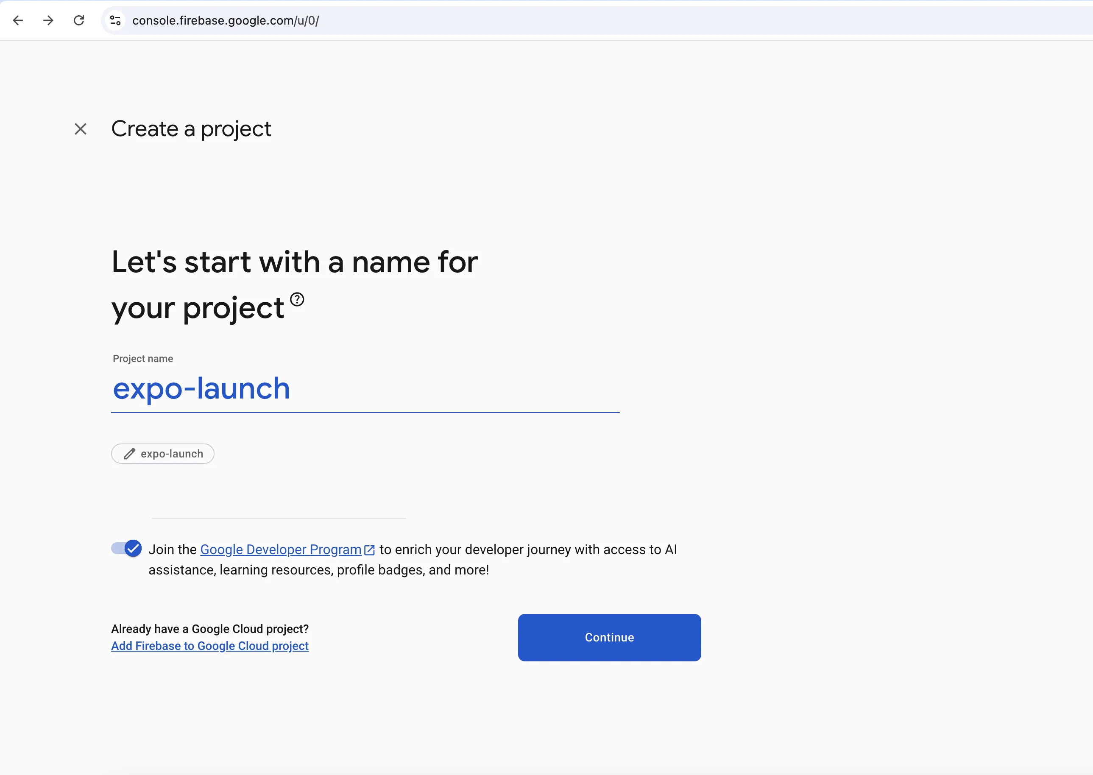Viewport: 1093px width, 775px height.
Task: Go back using browser back arrow
Action: [18, 20]
